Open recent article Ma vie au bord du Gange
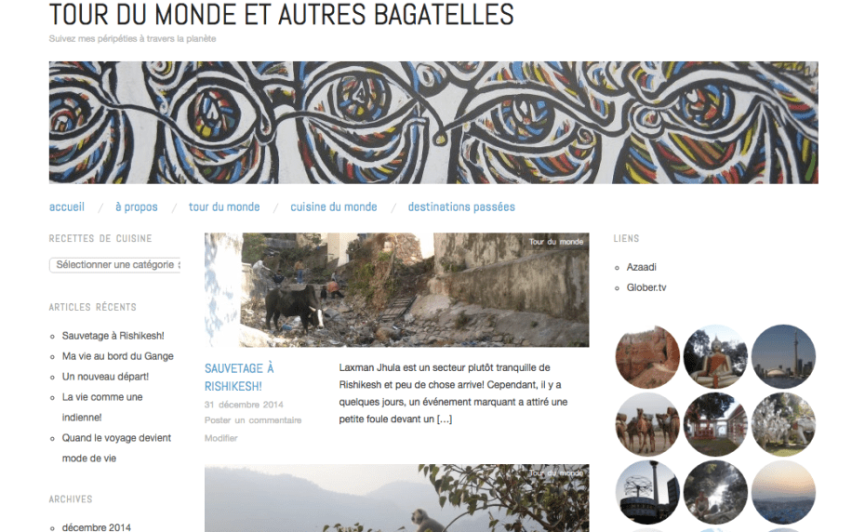Viewport: 865px width, 532px height. coord(117,356)
